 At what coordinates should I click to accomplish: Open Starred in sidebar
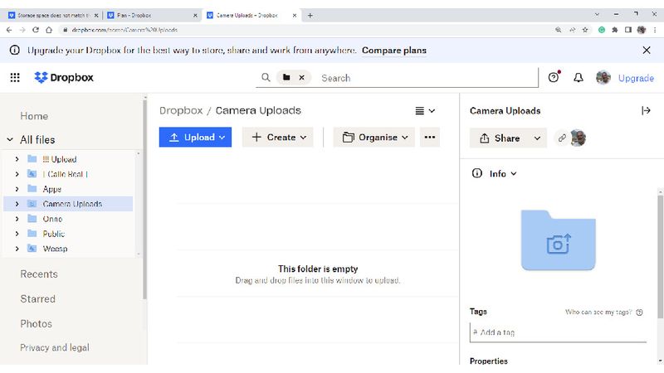pos(37,298)
